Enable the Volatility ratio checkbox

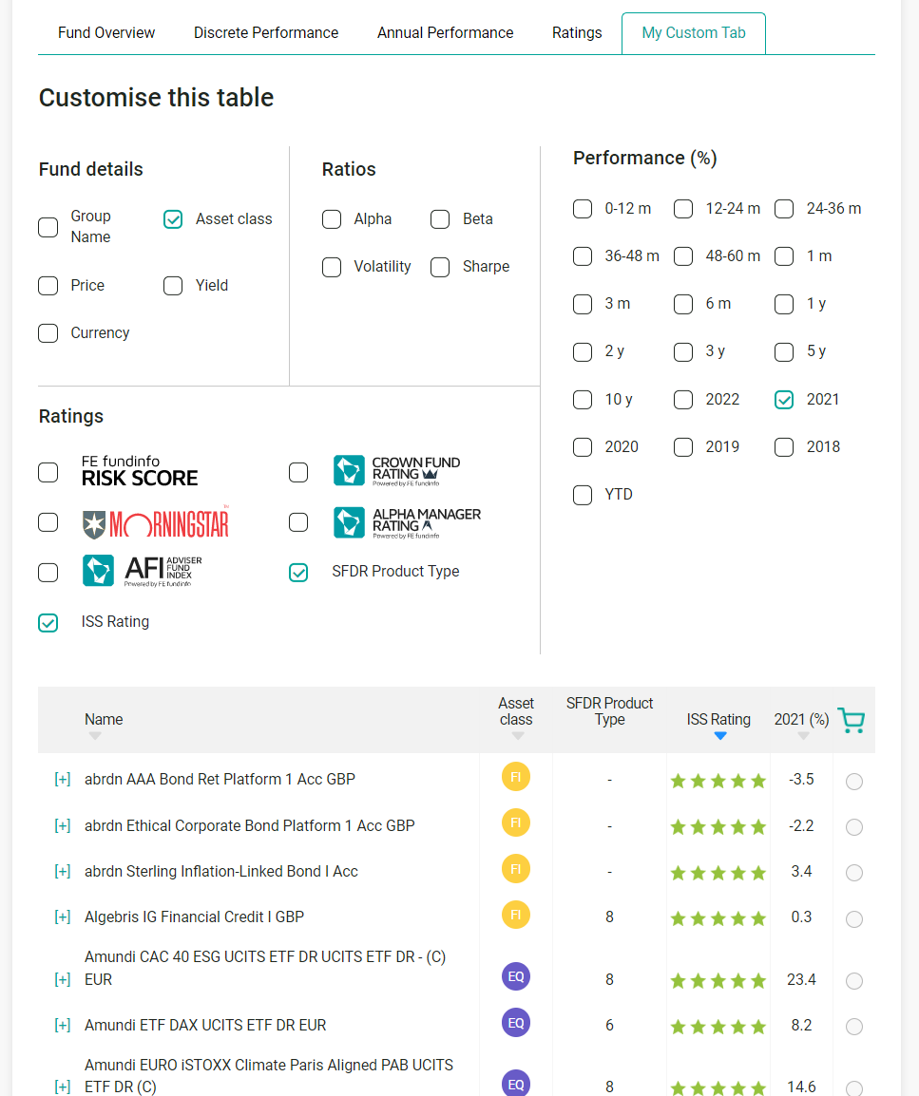click(x=332, y=267)
